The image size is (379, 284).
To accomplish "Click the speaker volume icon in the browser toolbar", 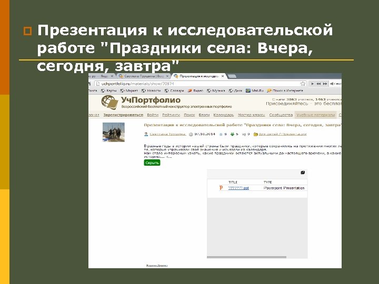I will coord(332,84).
